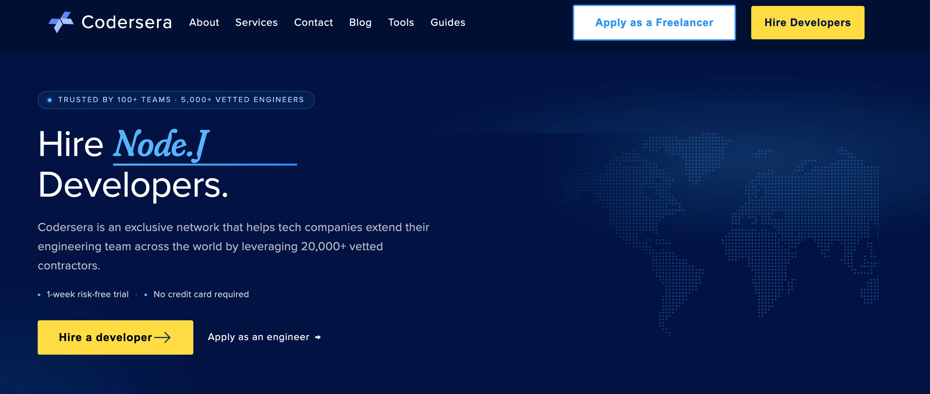Click the 'No credit card required' text
The width and height of the screenshot is (930, 394).
tap(201, 294)
